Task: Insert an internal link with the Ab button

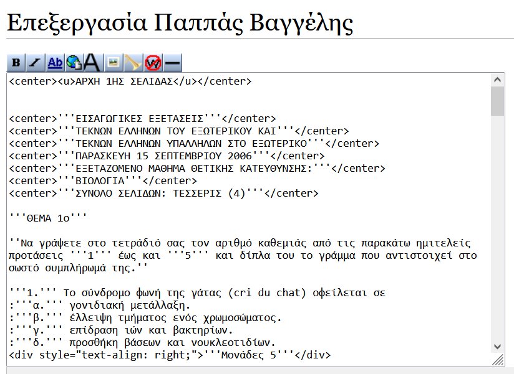Action: click(x=55, y=62)
